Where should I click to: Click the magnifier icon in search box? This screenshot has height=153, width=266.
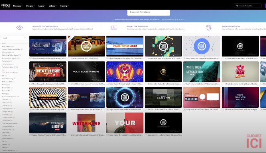click(238, 6)
